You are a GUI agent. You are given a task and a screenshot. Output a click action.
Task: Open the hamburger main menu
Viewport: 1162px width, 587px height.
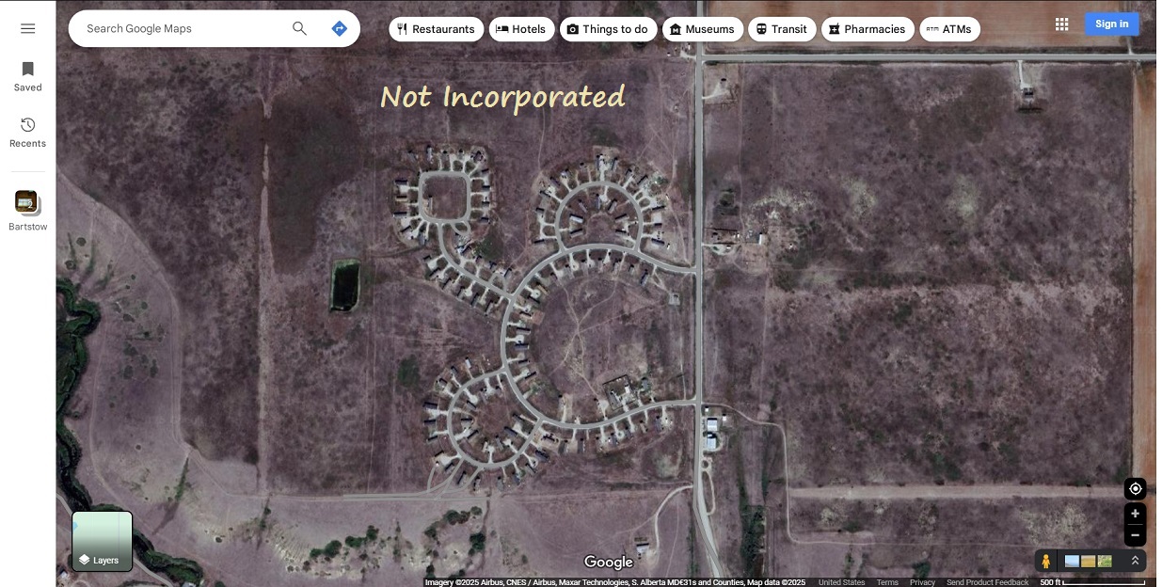point(28,28)
